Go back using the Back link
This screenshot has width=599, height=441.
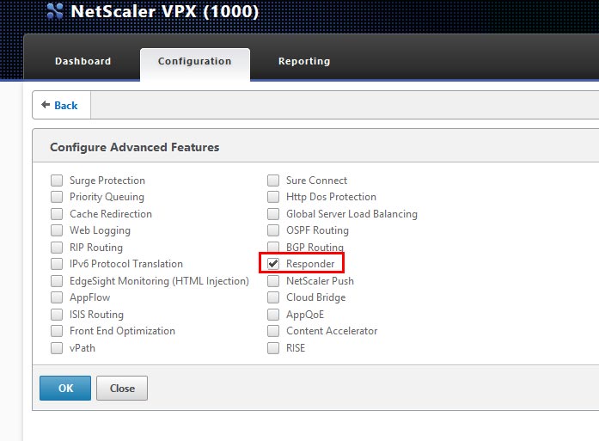tap(65, 105)
